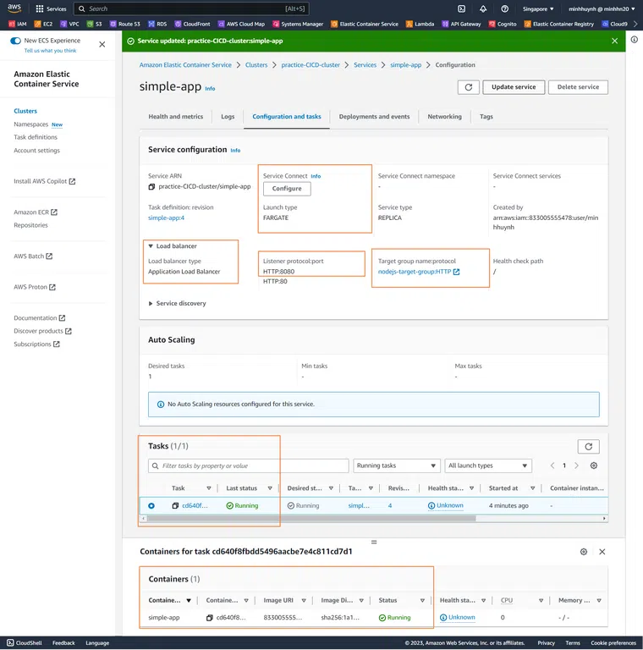The height and width of the screenshot is (650, 643).
Task: Click Filter tasks by property field
Action: [248, 466]
